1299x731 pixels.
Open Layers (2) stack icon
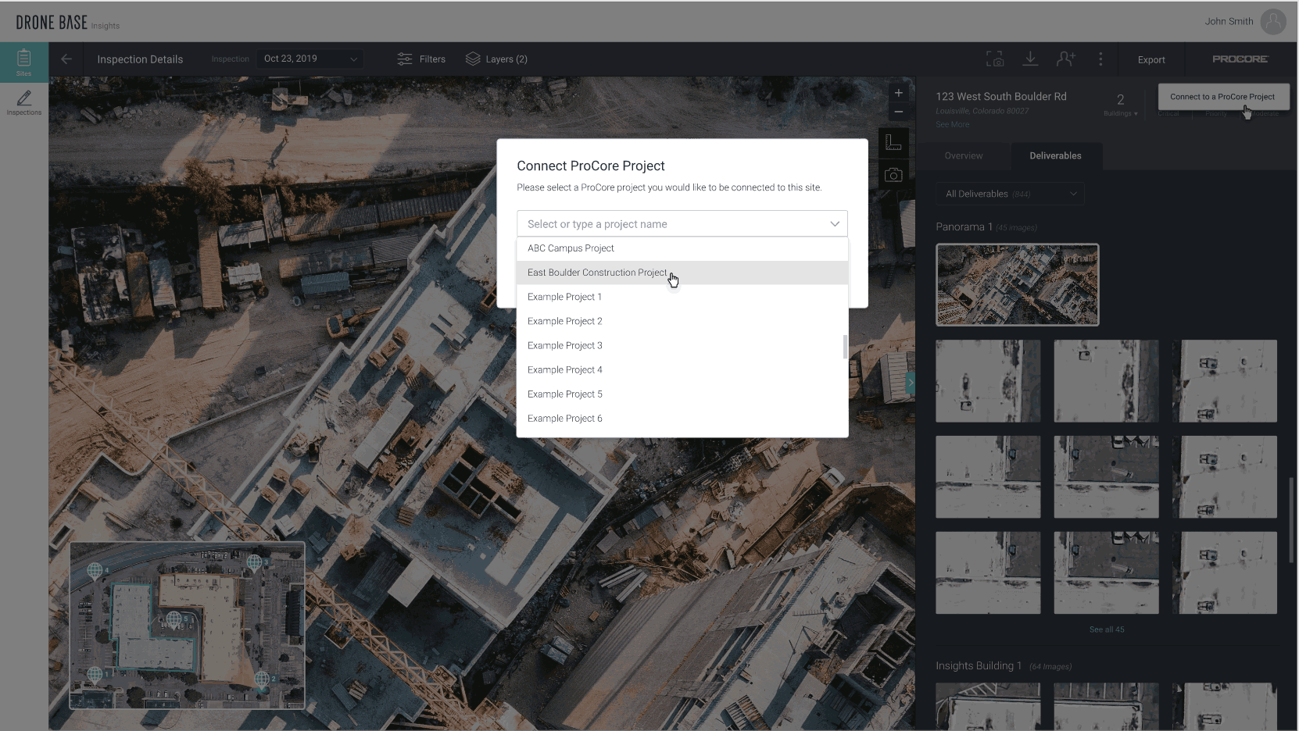pos(473,59)
